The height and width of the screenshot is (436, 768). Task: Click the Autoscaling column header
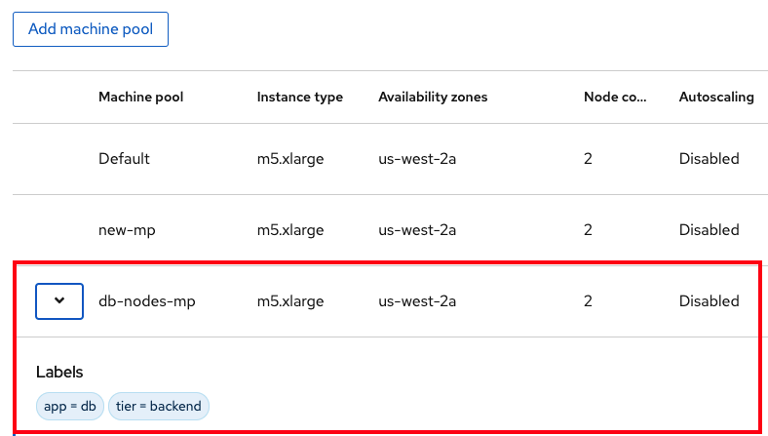pyautogui.click(x=716, y=98)
